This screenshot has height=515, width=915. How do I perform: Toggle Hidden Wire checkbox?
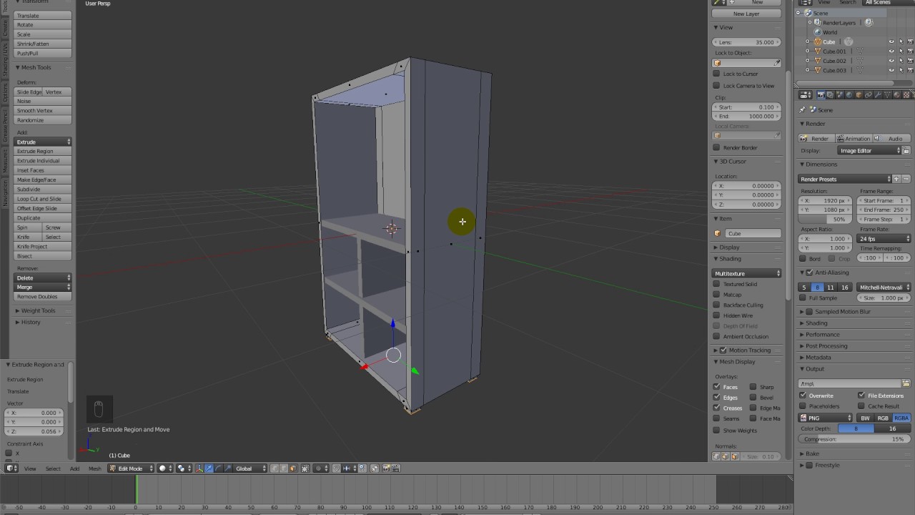pos(716,315)
